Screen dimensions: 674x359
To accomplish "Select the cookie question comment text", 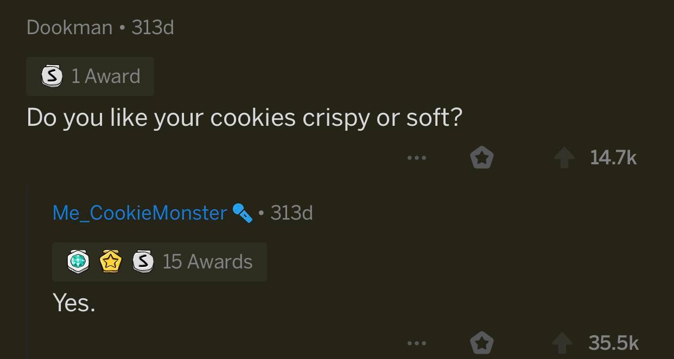I will click(244, 117).
